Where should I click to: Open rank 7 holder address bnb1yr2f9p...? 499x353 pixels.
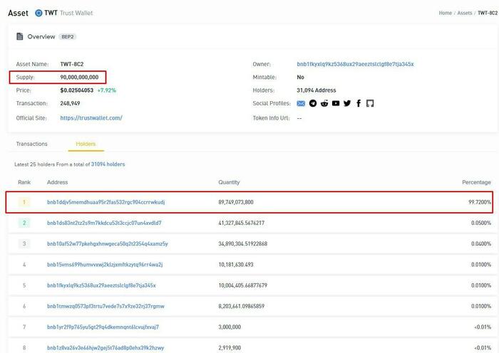pos(103,327)
